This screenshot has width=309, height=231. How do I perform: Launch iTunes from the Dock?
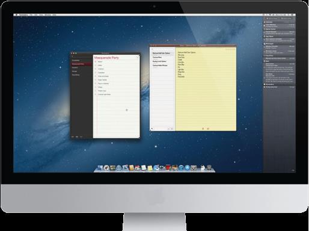click(181, 168)
